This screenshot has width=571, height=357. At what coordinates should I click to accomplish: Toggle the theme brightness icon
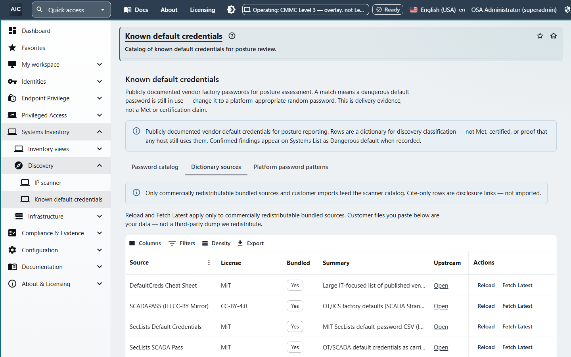coord(231,10)
